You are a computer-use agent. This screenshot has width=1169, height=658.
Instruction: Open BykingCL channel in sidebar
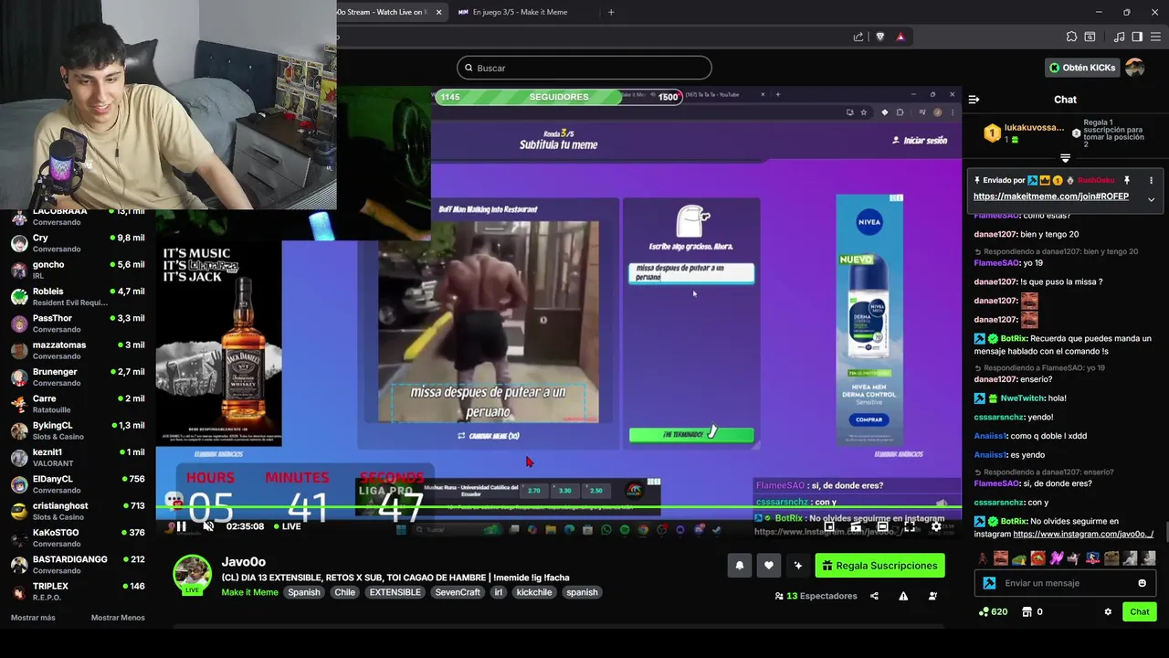(x=78, y=430)
